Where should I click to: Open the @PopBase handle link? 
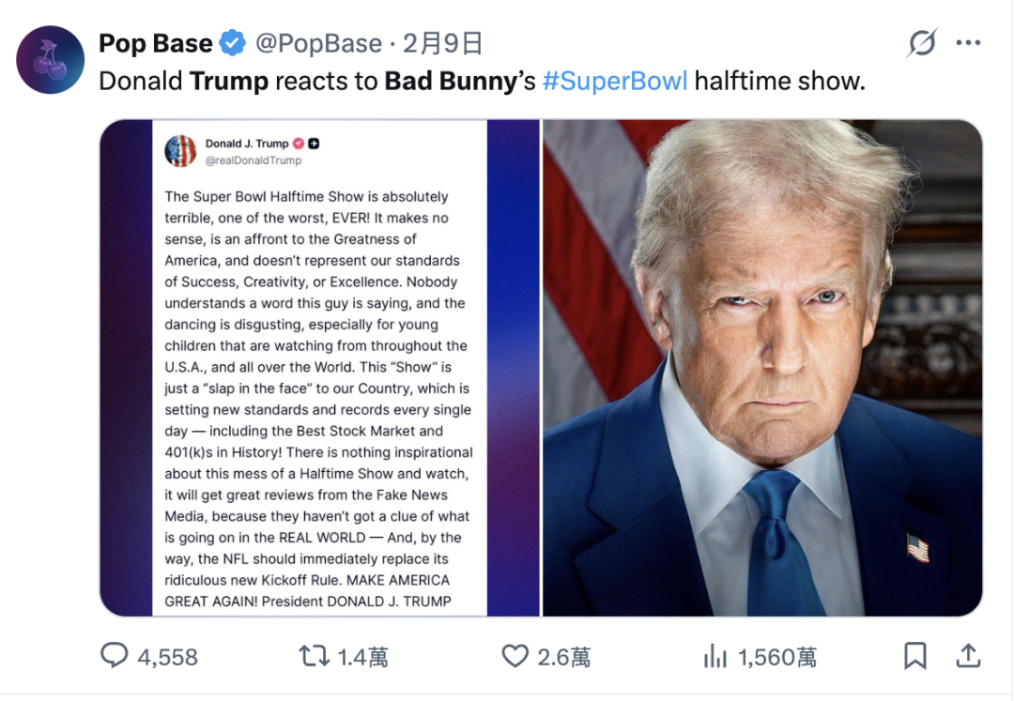point(318,43)
